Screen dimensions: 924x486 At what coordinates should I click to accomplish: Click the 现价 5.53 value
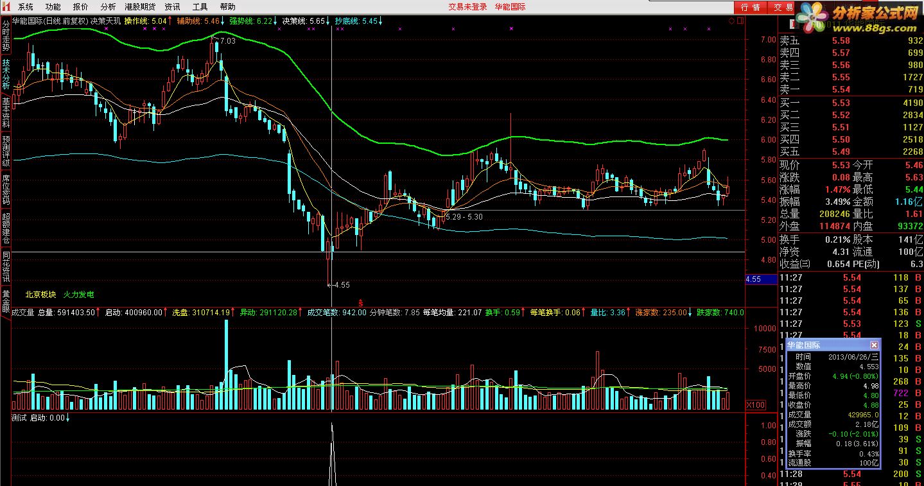pyautogui.click(x=841, y=165)
